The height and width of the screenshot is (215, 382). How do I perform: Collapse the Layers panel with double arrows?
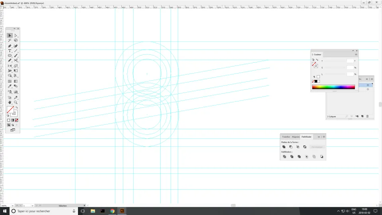click(x=367, y=79)
